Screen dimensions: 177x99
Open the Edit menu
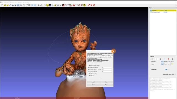(x=5, y=3)
